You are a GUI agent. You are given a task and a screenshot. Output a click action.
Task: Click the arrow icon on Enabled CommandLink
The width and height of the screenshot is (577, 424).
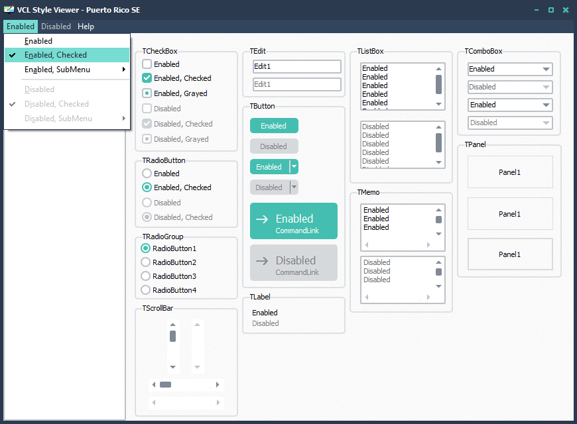click(x=262, y=219)
